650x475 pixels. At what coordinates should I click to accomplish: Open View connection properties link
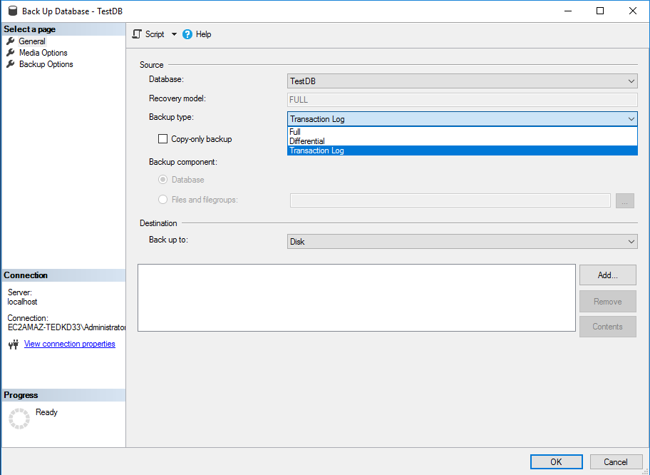pyautogui.click(x=69, y=344)
